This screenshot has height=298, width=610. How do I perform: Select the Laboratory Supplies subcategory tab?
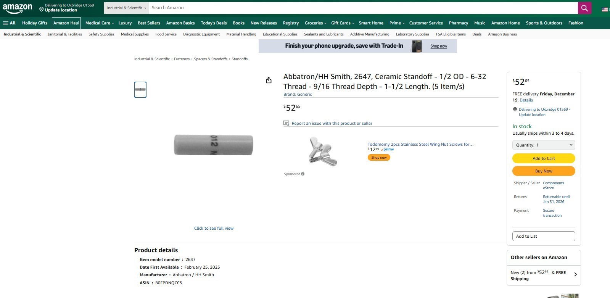coord(412,34)
